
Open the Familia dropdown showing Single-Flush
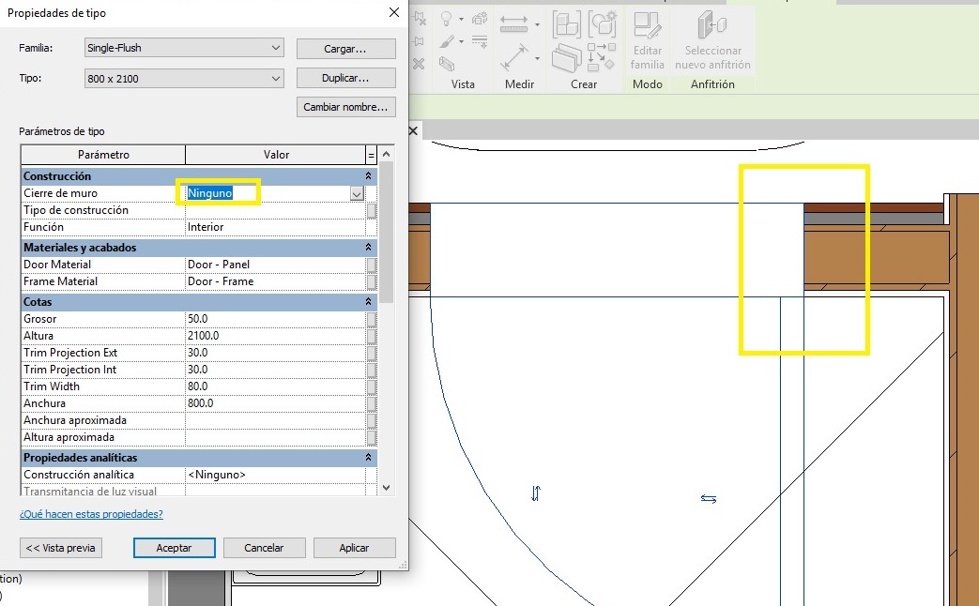pos(184,48)
